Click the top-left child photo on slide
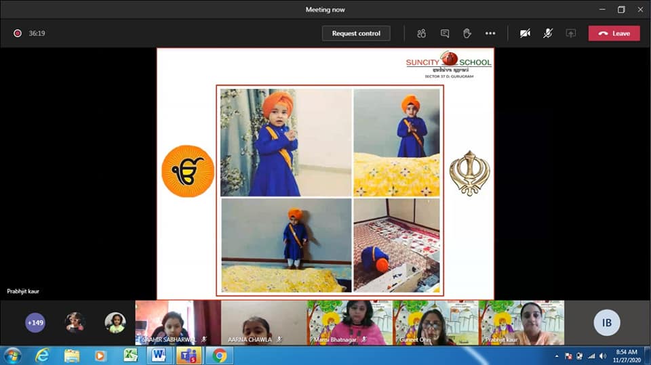651x365 pixels. point(285,142)
